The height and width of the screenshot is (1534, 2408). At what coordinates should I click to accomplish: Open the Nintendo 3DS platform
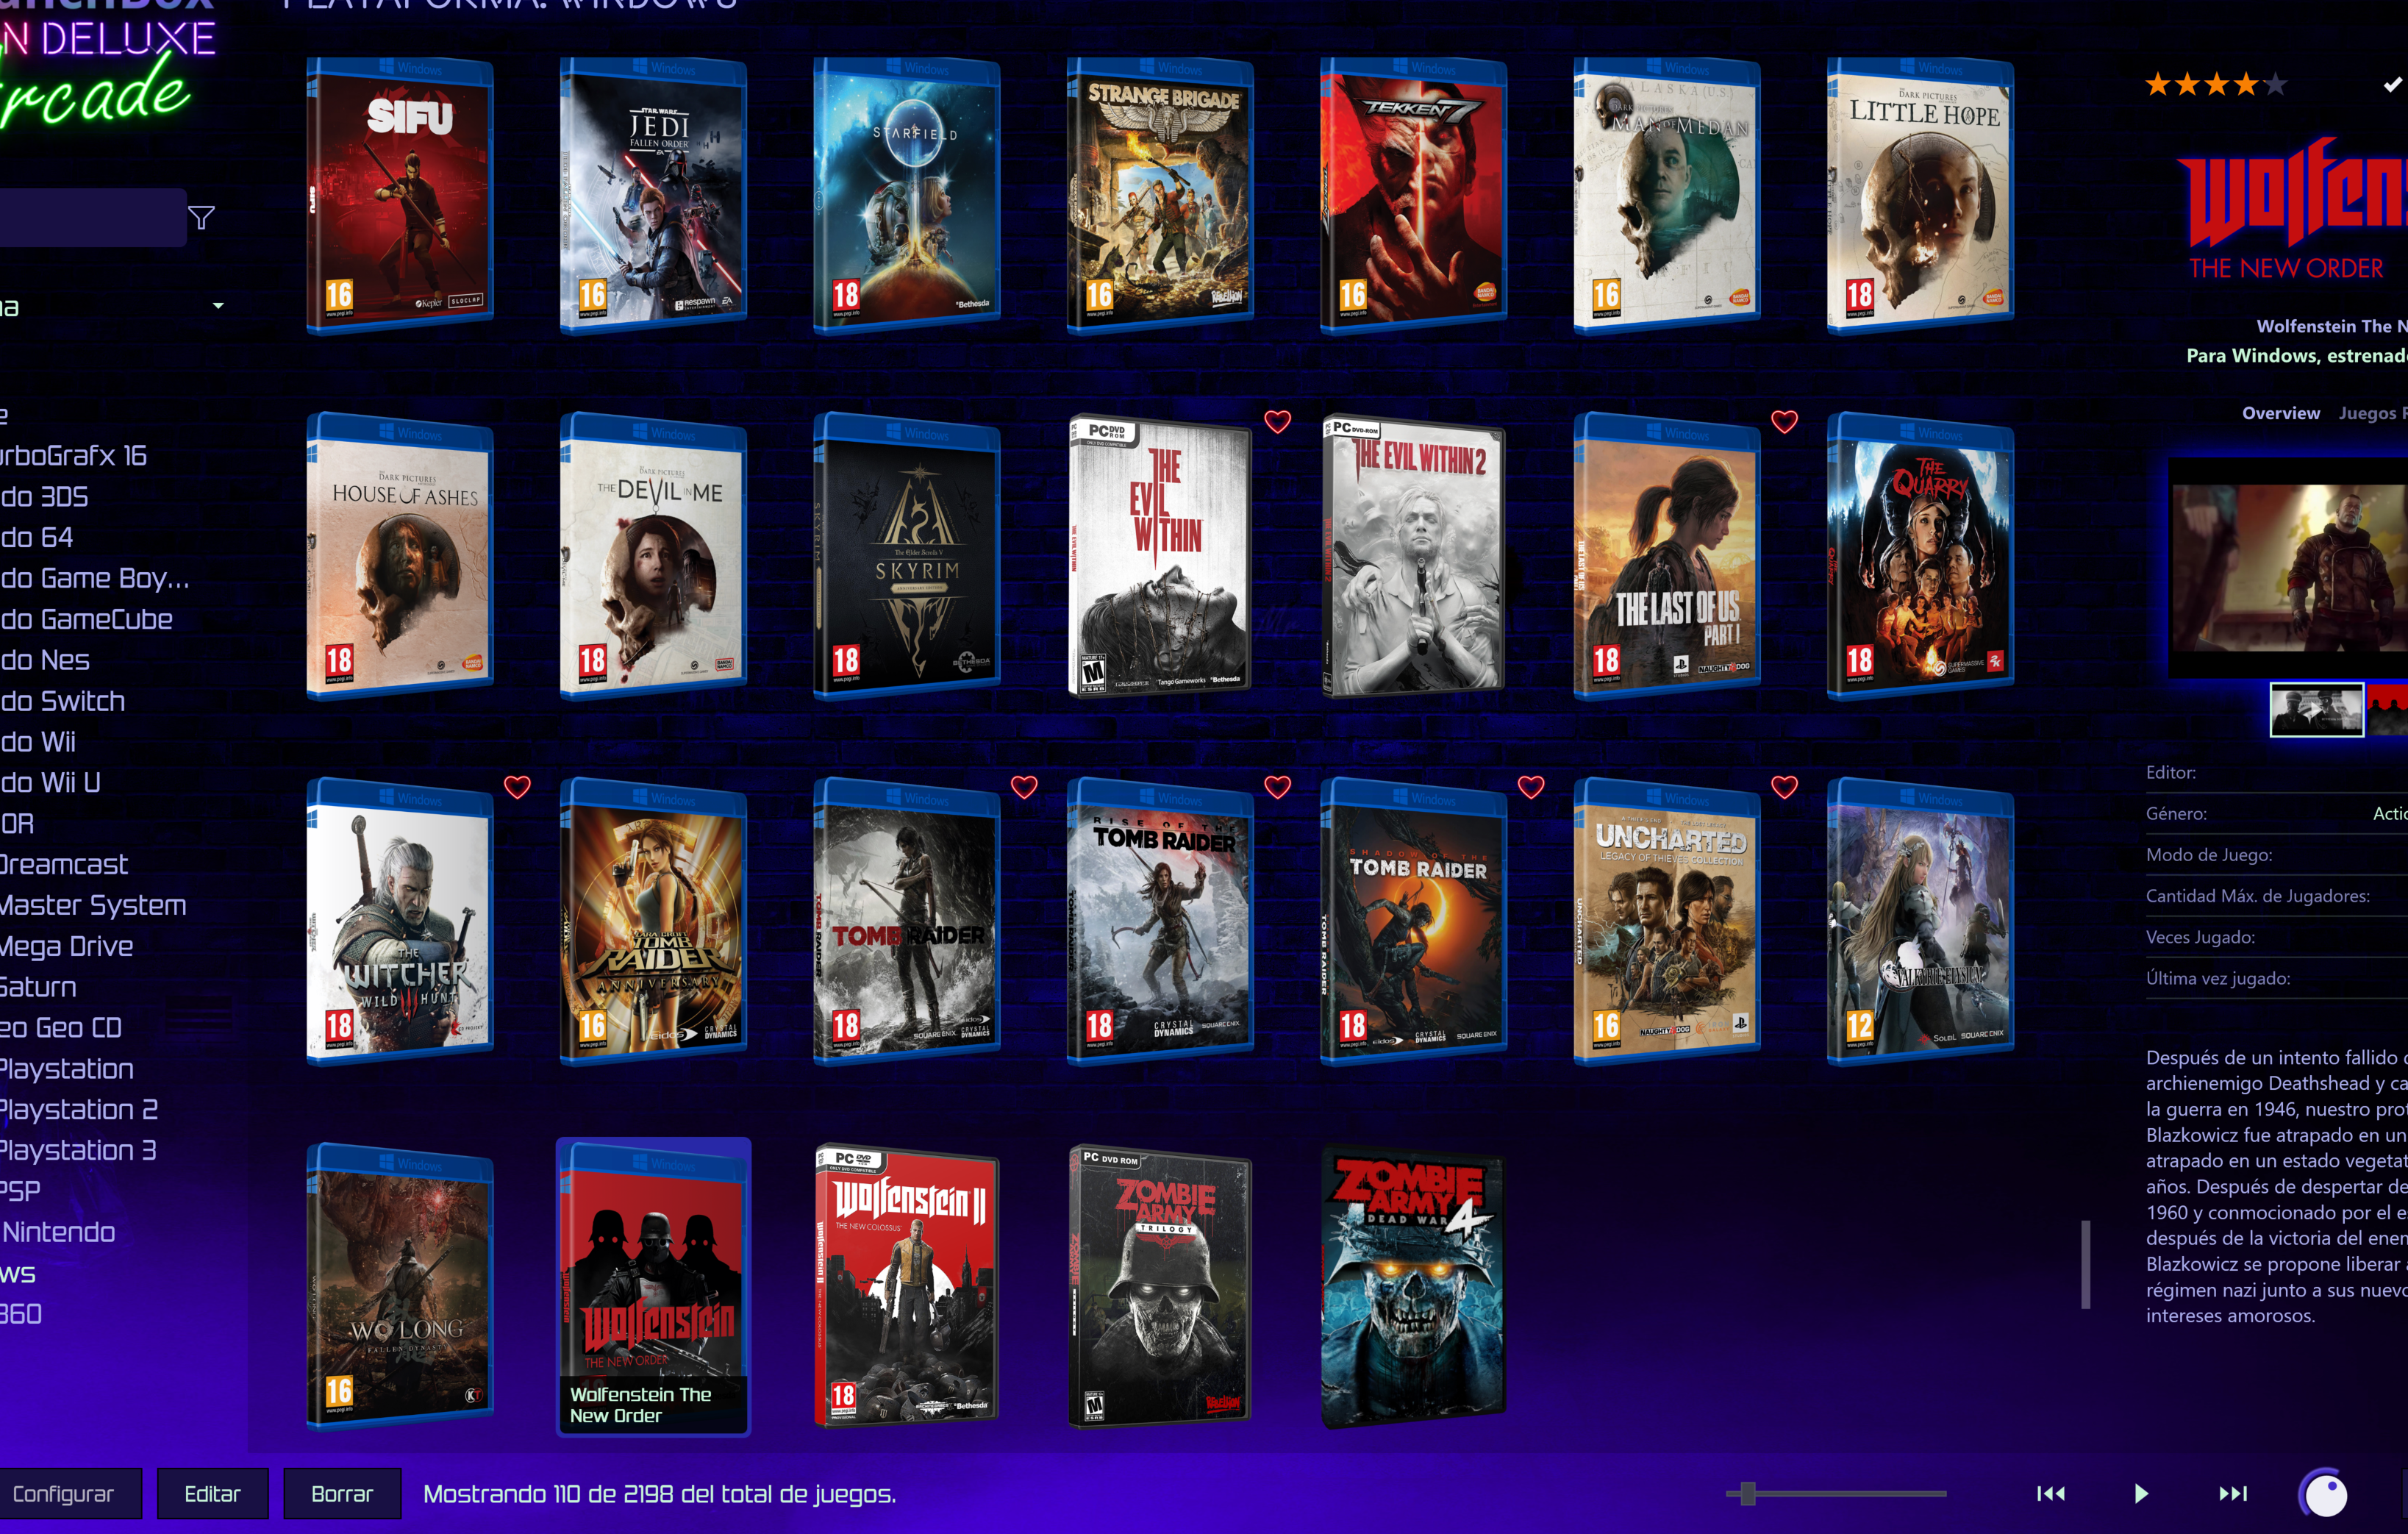click(x=44, y=497)
